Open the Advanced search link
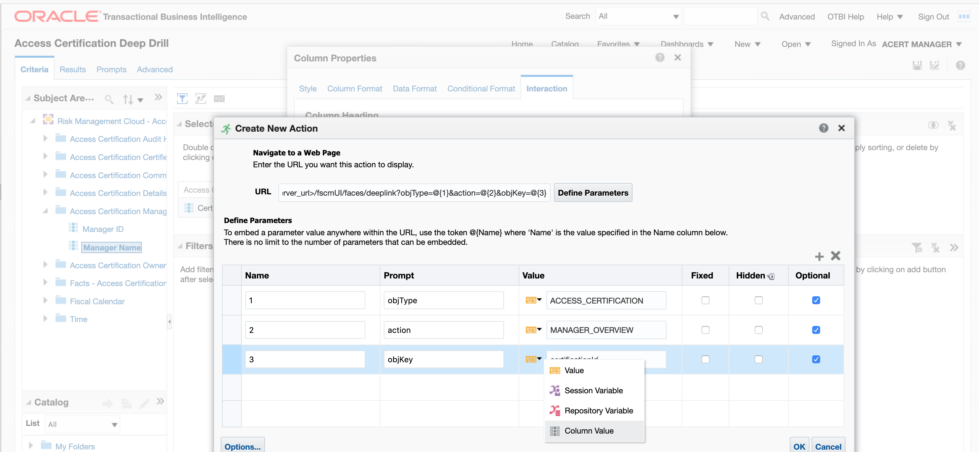This screenshot has width=979, height=452. click(797, 17)
